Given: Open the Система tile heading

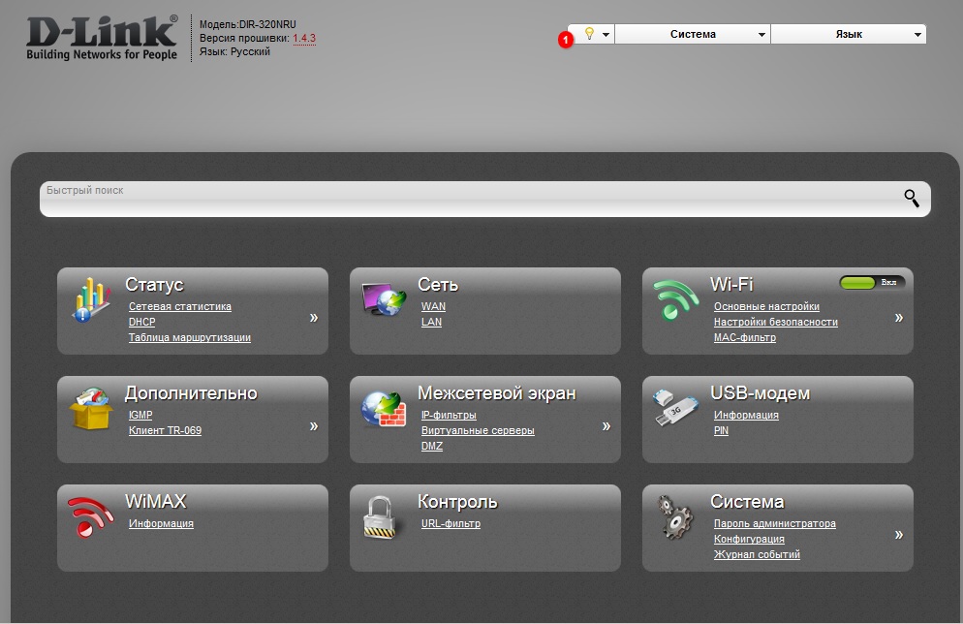Looking at the screenshot, I should tap(747, 502).
